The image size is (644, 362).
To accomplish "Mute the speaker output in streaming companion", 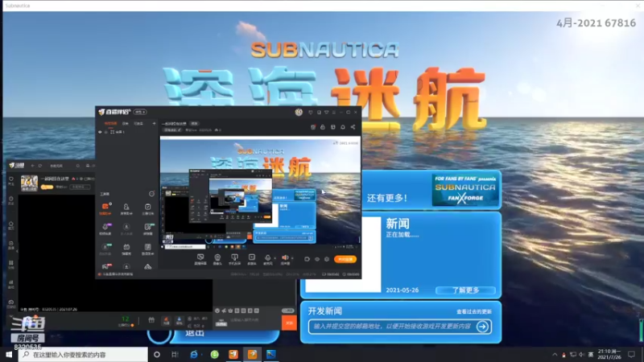I will (x=285, y=257).
